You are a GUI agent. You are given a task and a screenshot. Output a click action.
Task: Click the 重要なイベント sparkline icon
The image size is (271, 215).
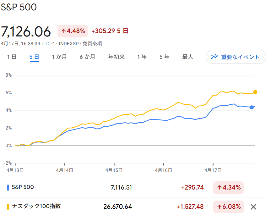coord(214,57)
